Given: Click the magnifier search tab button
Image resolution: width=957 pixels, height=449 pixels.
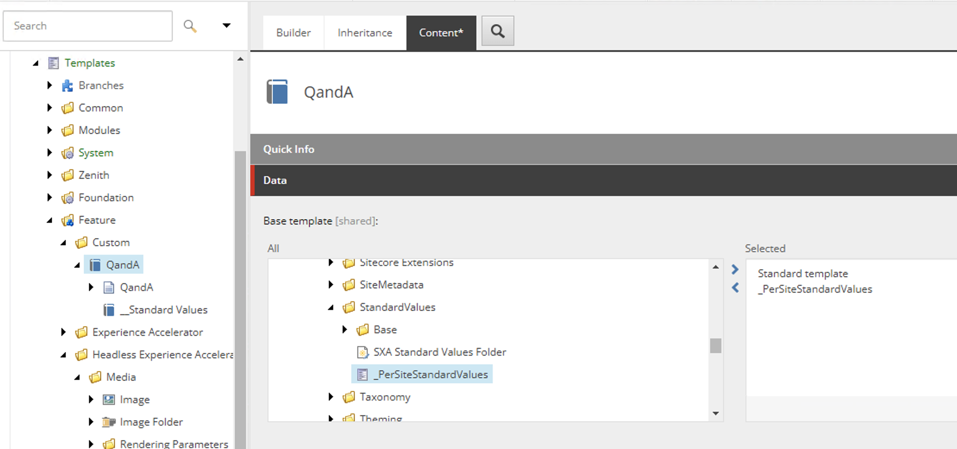Looking at the screenshot, I should [498, 31].
